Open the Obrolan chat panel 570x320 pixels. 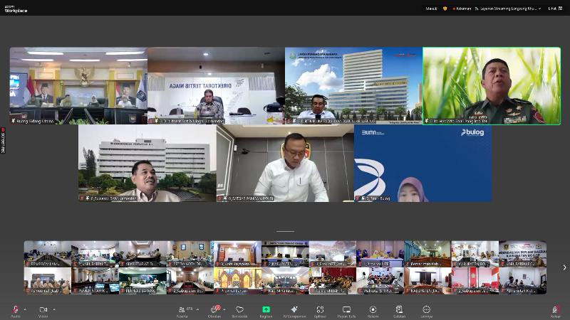pos(214,310)
